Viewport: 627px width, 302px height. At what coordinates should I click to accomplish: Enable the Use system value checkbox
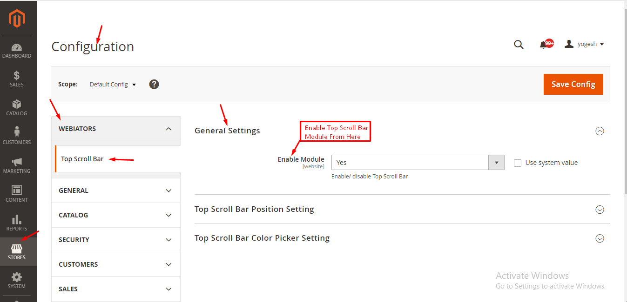(518, 163)
